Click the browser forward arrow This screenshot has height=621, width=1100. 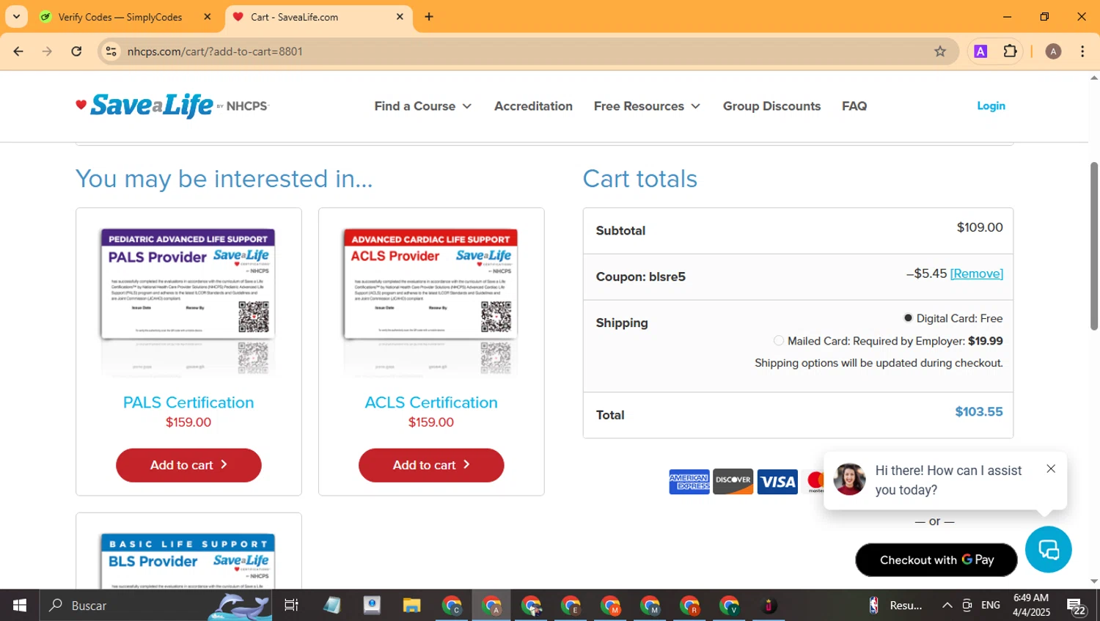pyautogui.click(x=47, y=51)
